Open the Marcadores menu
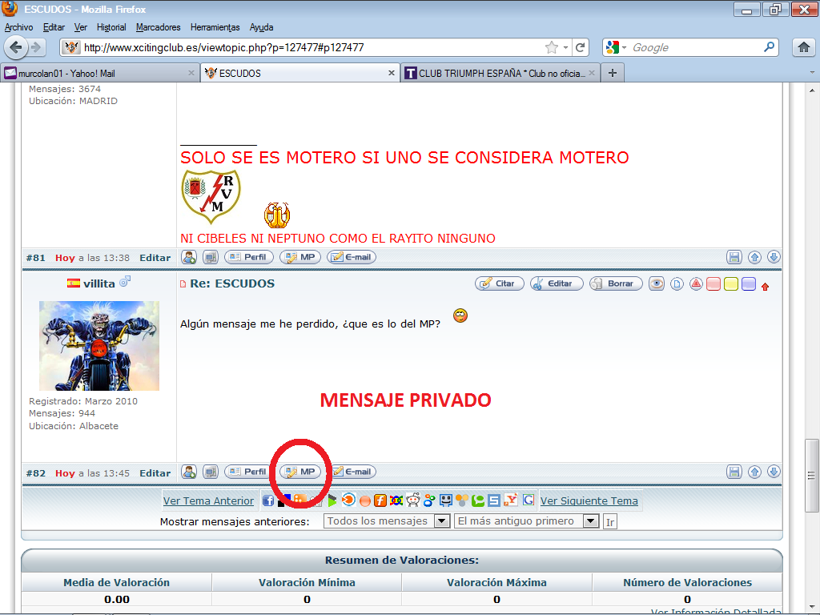820x615 pixels. (x=158, y=27)
